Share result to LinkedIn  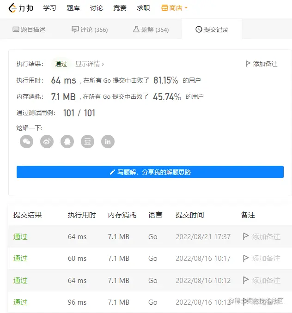[x=108, y=142]
